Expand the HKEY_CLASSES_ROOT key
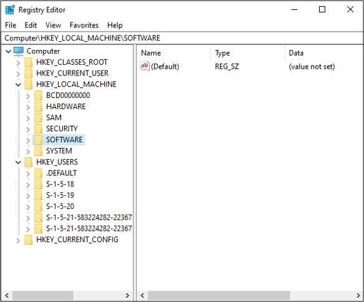364x302 pixels. [18, 63]
